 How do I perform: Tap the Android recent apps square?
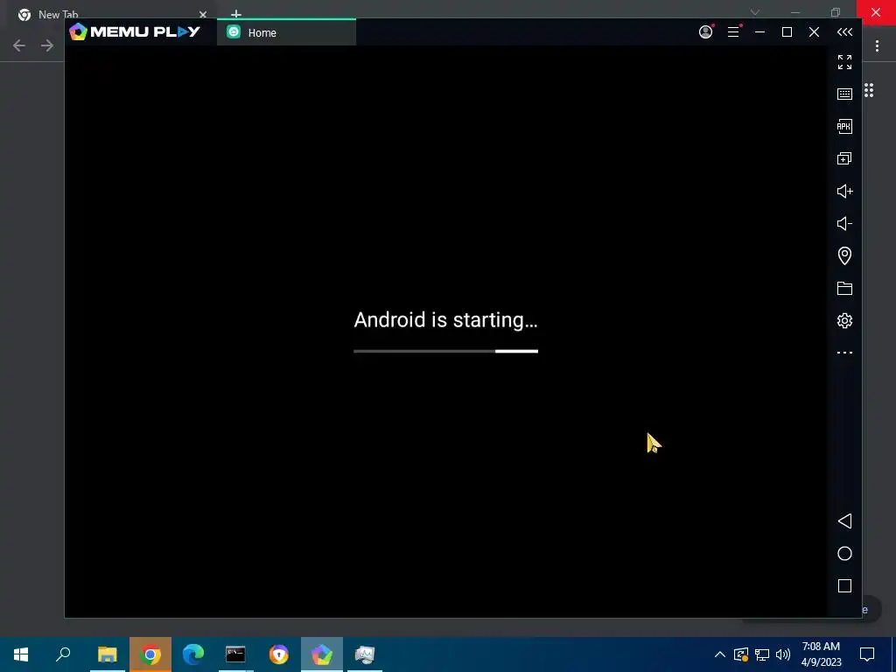click(844, 585)
